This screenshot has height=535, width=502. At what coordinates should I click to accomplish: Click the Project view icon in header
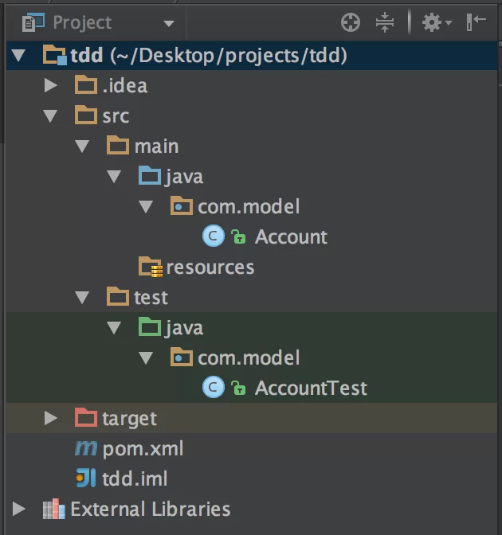(33, 22)
